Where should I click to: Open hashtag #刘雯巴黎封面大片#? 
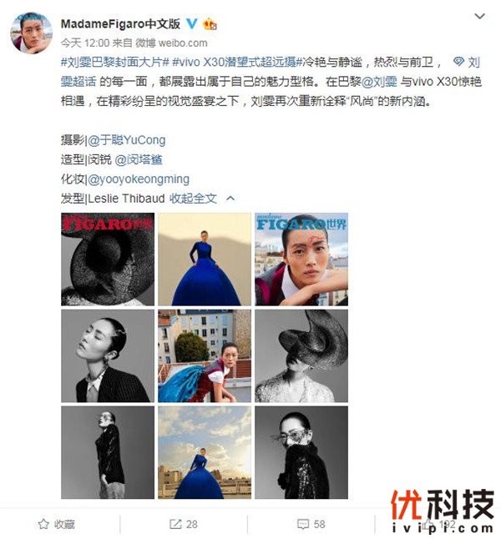115,63
